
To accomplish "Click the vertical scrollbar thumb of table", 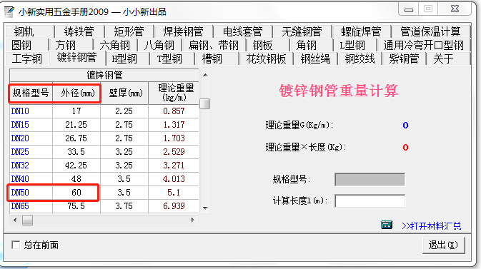I will click(x=205, y=104).
